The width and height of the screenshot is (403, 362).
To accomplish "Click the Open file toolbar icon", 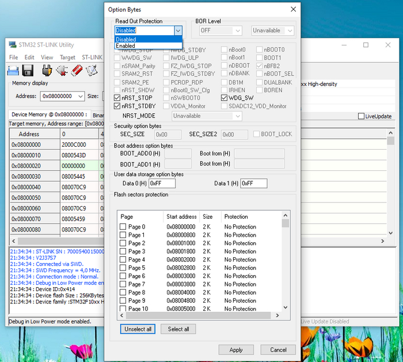I will pos(13,70).
